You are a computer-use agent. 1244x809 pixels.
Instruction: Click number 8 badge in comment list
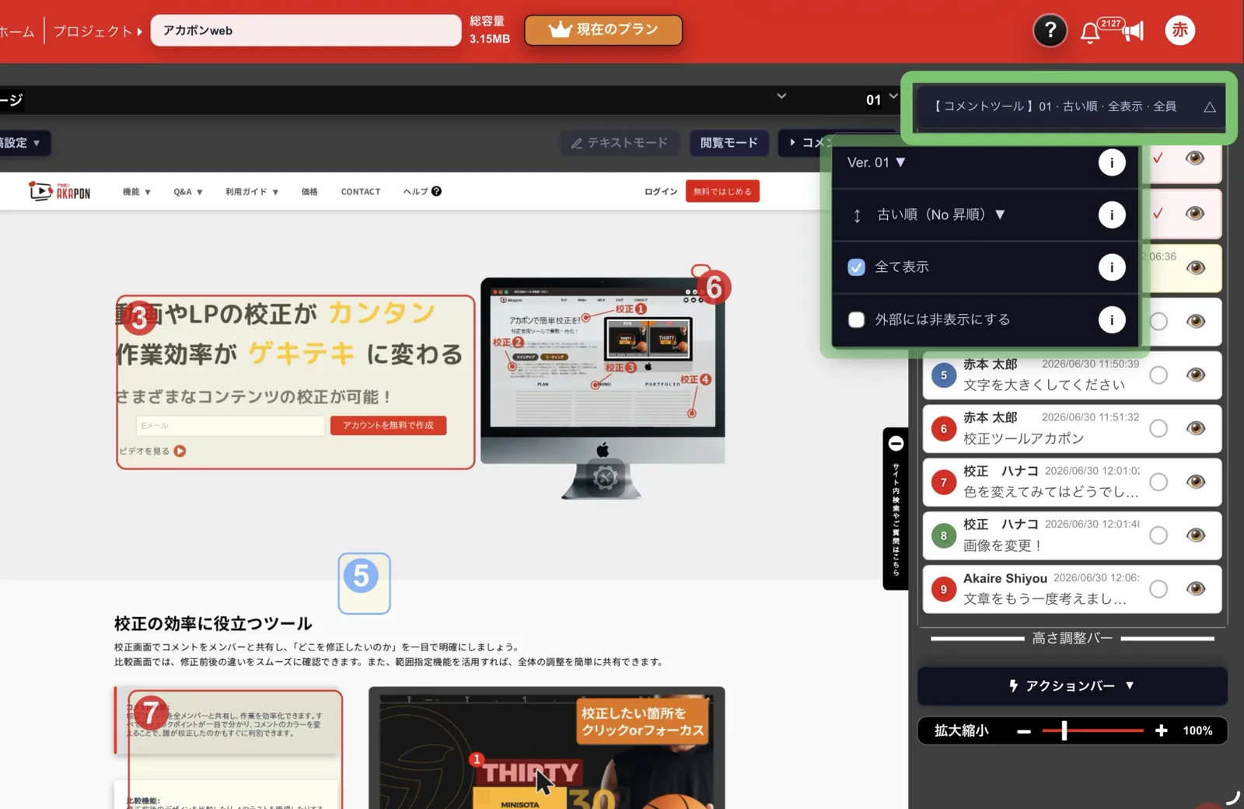944,535
